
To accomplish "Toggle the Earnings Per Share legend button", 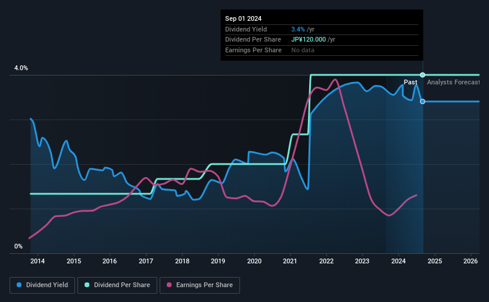I will (200, 285).
